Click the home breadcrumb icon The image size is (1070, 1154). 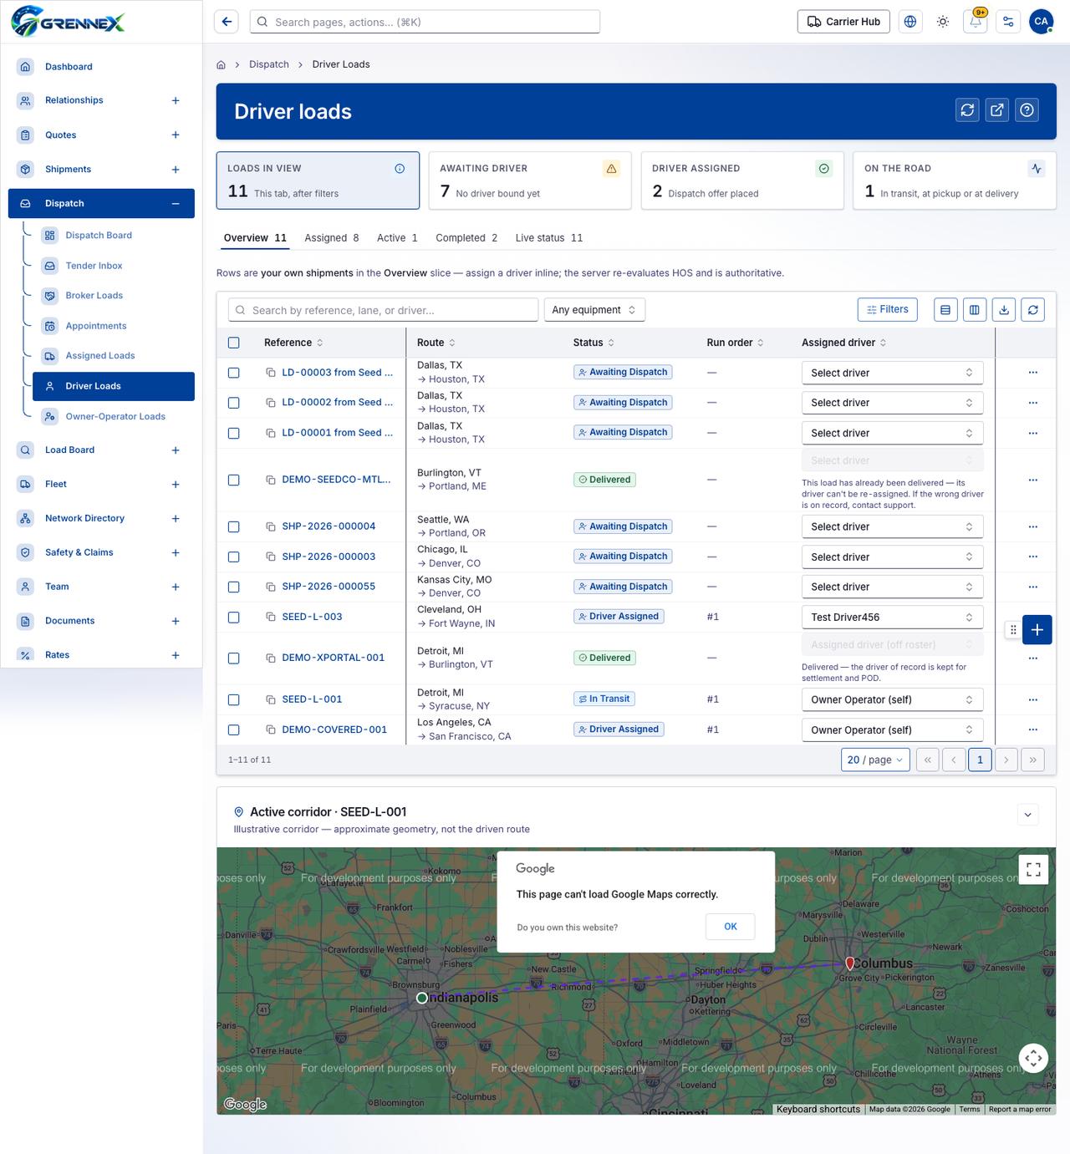(x=222, y=64)
